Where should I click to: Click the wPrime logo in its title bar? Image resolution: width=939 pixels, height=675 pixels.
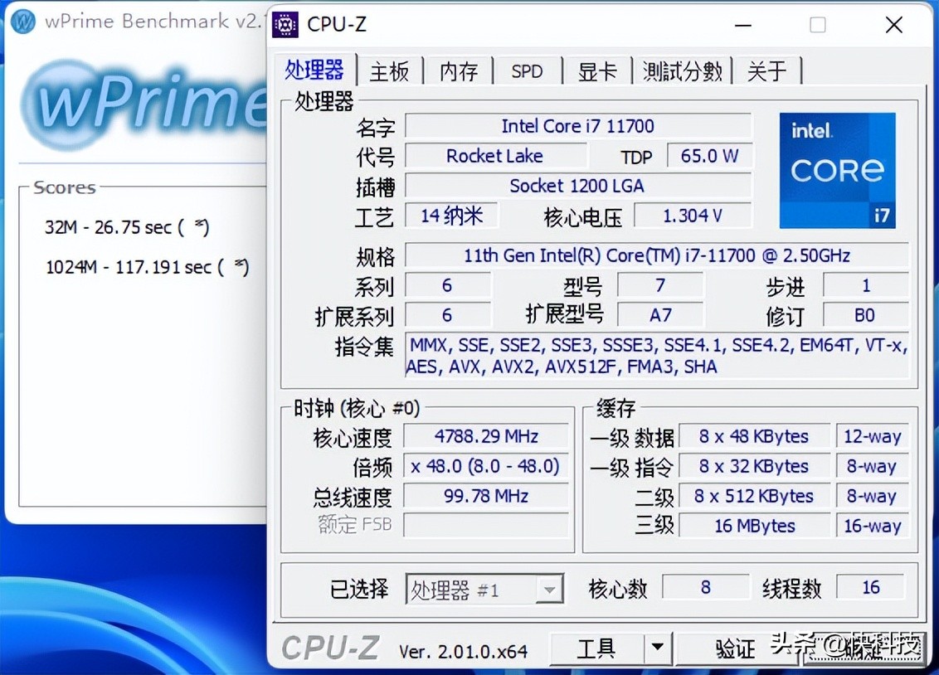coord(22,22)
